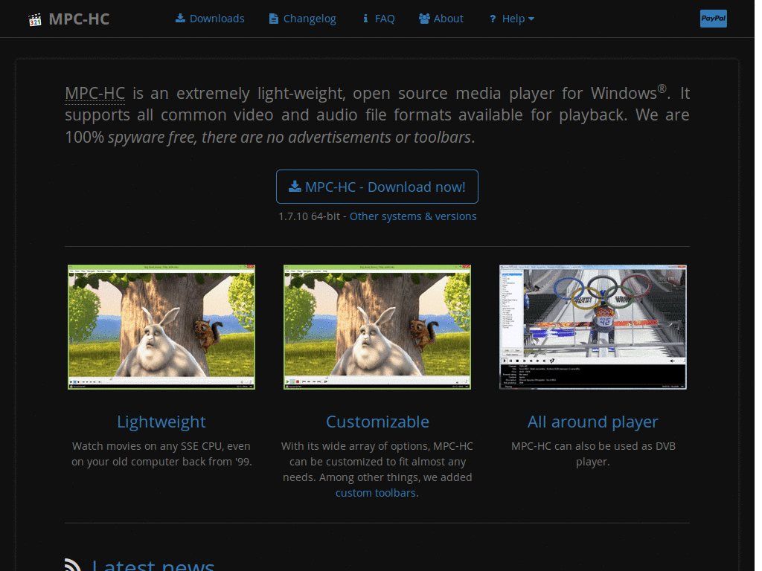Click the document icon beside Changelog

274,19
